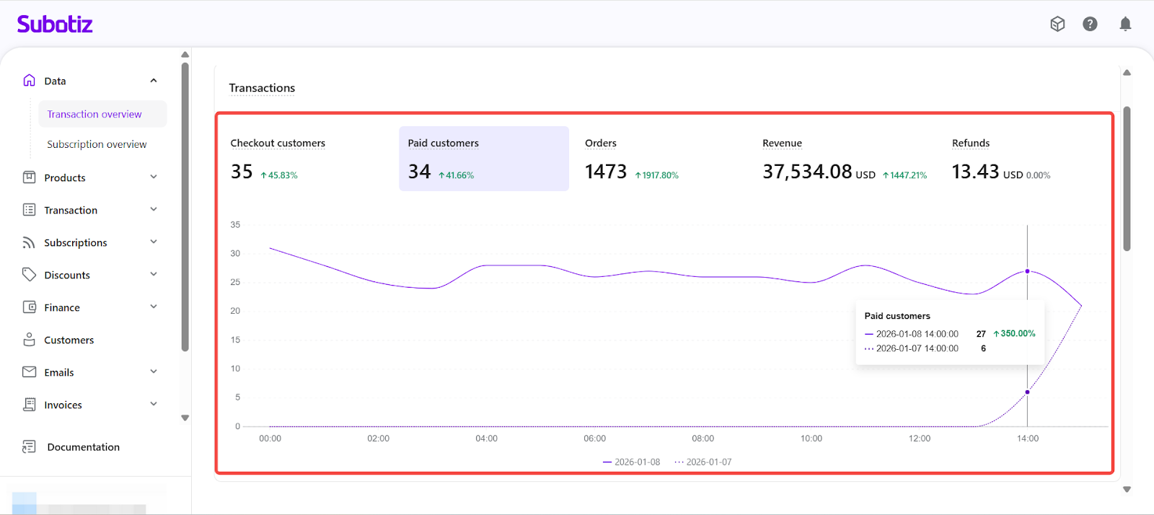1154x515 pixels.
Task: Collapse the Data section chevron
Action: click(154, 81)
